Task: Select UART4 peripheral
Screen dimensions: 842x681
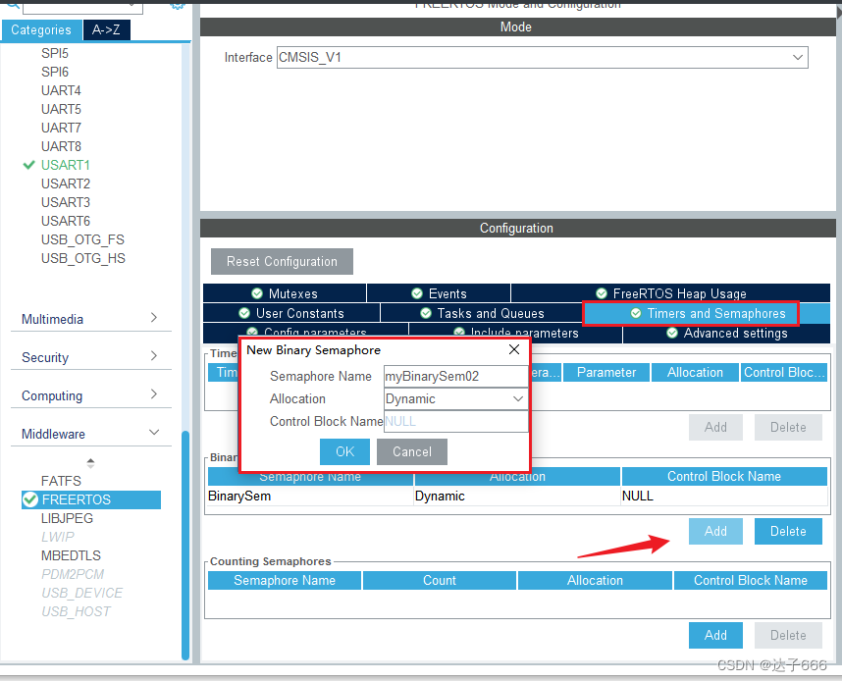Action: tap(61, 90)
